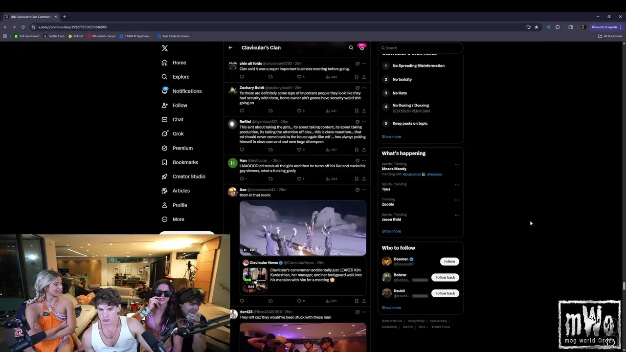Reply to the Rafiial post
This screenshot has width=626, height=352.
242,150
